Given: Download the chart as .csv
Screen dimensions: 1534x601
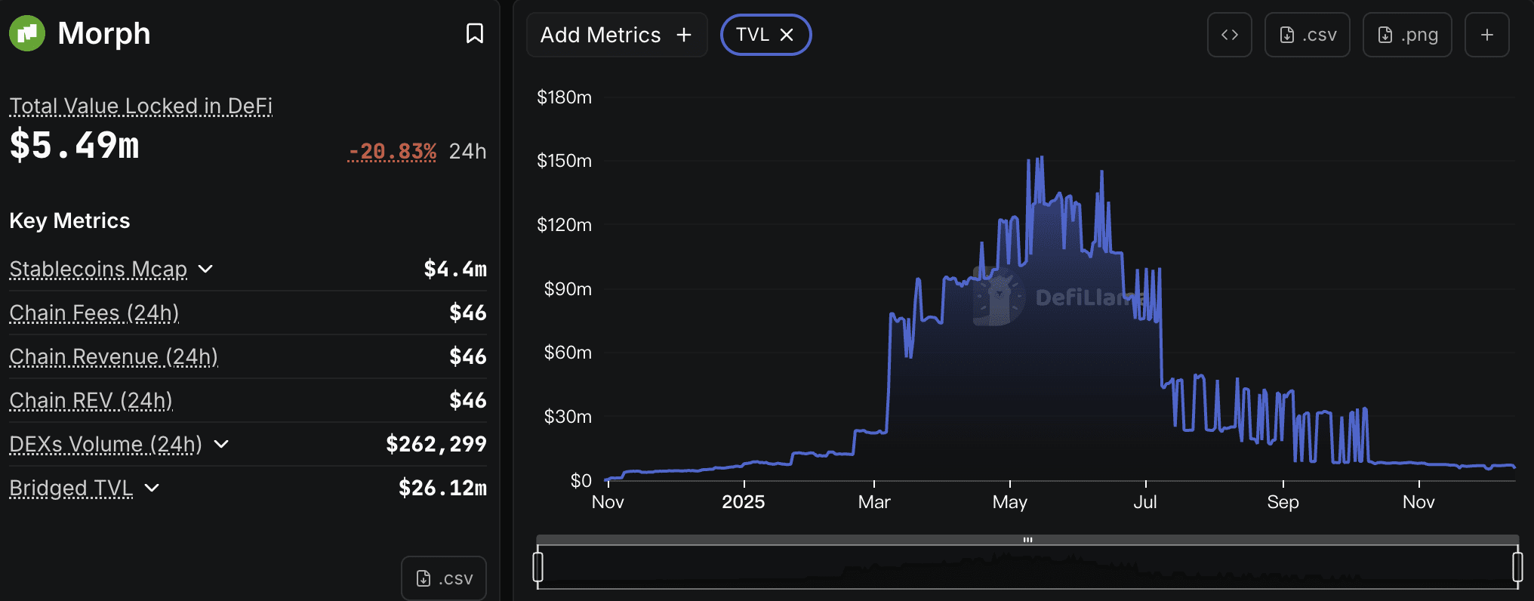Looking at the screenshot, I should tap(1308, 35).
